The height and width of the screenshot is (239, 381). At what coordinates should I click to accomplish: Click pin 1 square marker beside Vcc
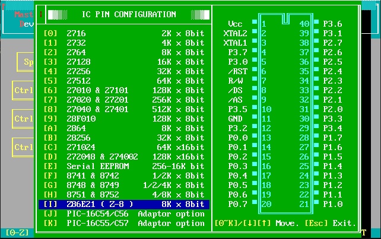pos(255,21)
